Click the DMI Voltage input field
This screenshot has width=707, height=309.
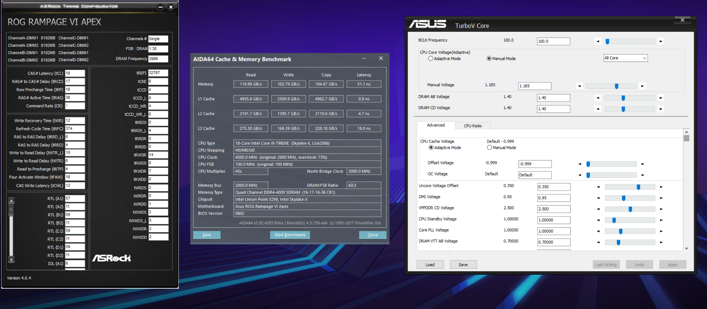[554, 198]
